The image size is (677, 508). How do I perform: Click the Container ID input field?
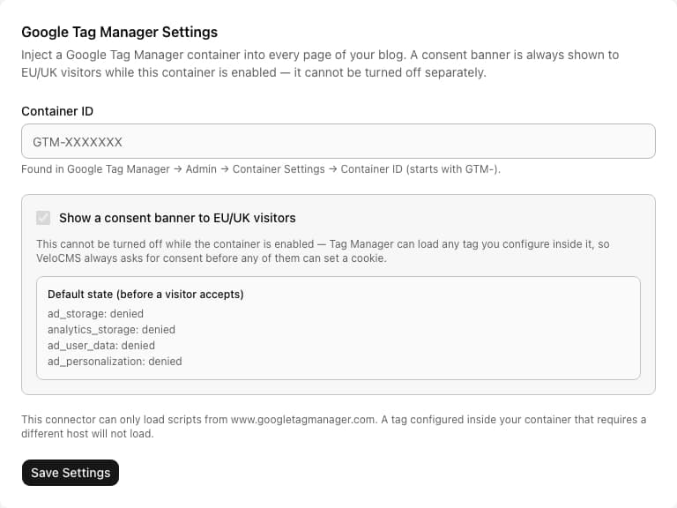[338, 141]
